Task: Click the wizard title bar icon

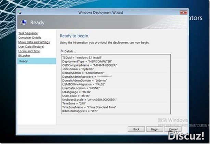Action: 20,12
